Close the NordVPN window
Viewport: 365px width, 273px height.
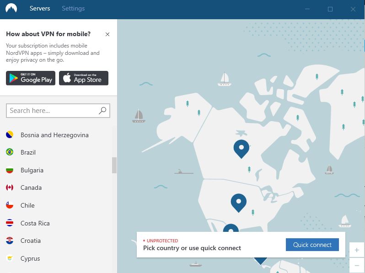tap(353, 9)
